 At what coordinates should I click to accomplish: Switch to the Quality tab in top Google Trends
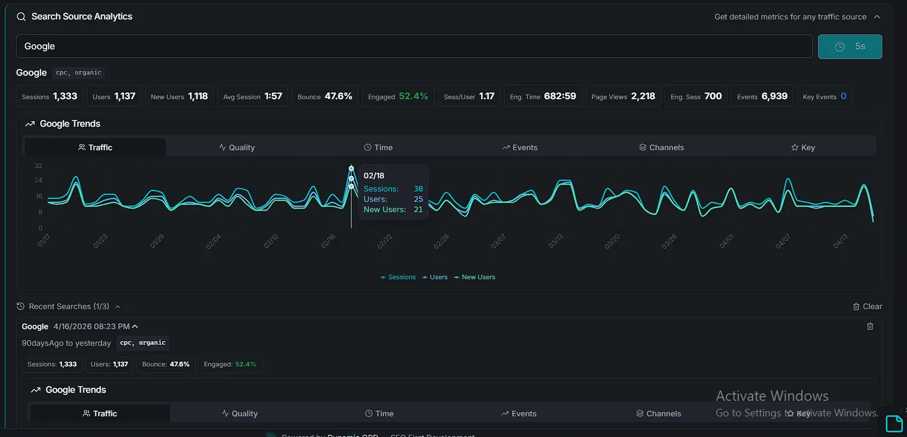237,147
